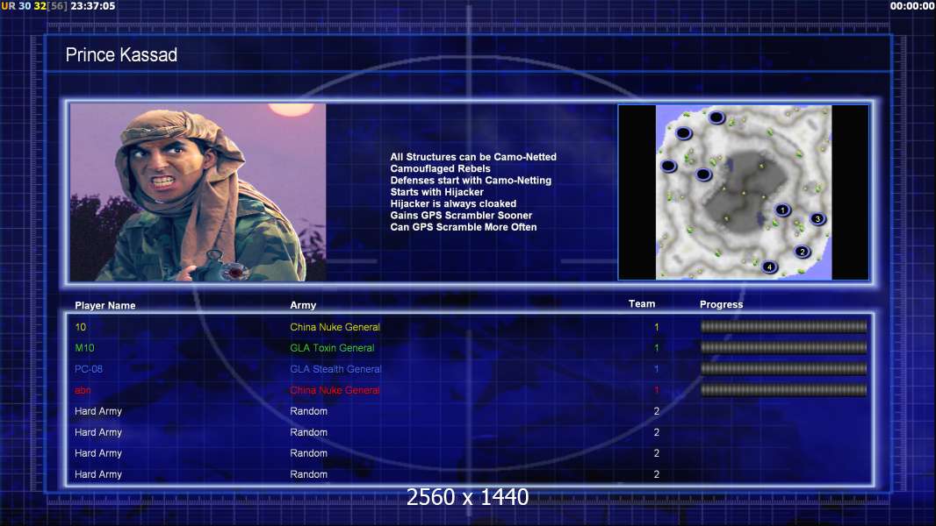Click "Starts with Hijacker" line

436,192
